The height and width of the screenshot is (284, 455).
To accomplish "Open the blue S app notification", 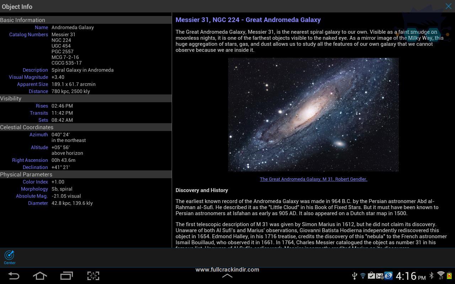I will (388, 276).
